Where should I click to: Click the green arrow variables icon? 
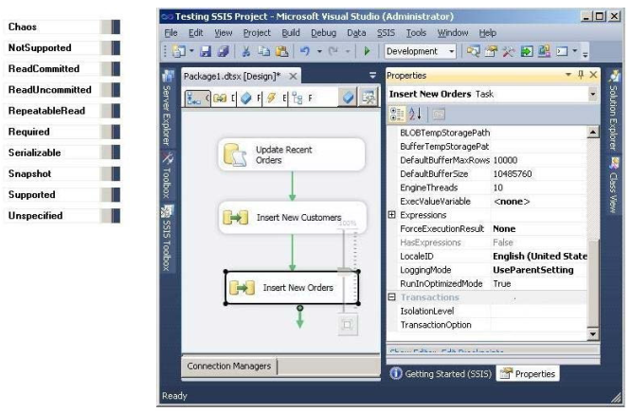point(527,51)
